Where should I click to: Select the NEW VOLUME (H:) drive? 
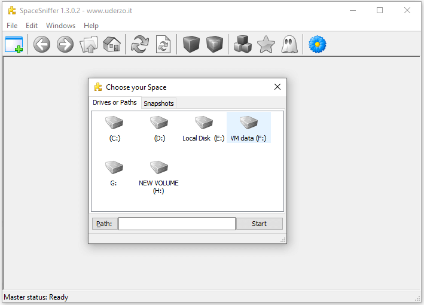click(158, 177)
